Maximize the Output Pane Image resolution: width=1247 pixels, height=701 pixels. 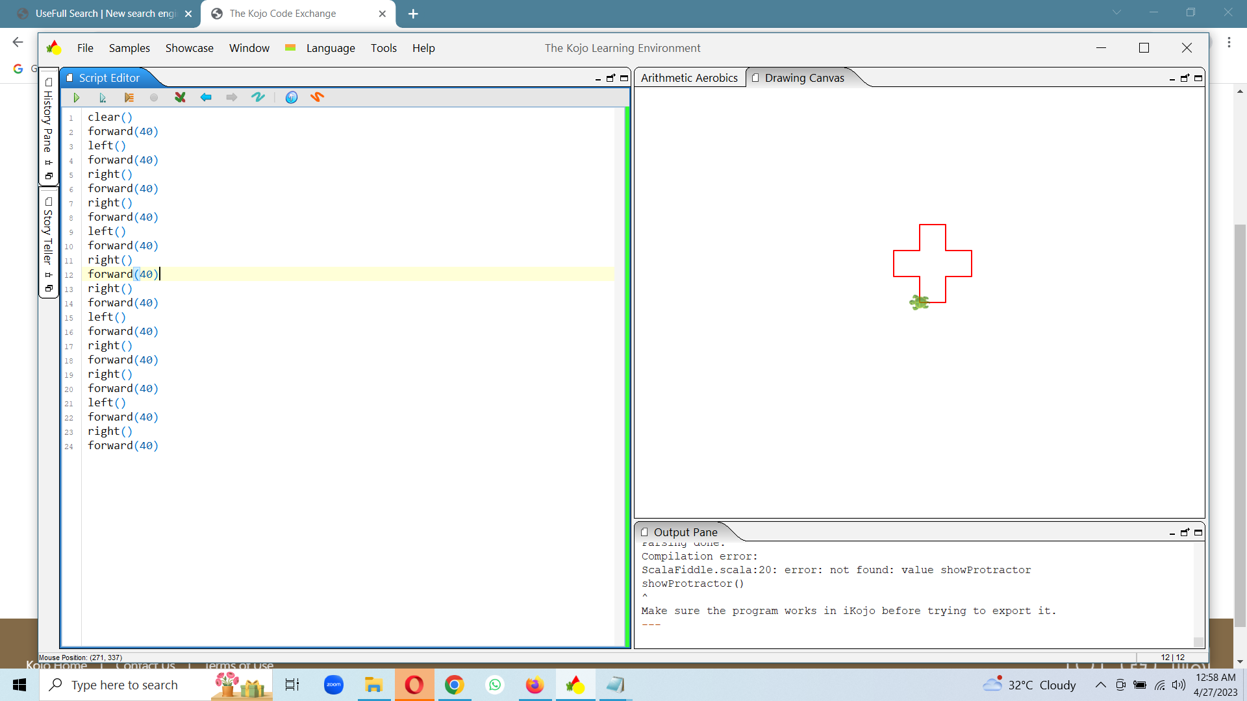point(1198,532)
